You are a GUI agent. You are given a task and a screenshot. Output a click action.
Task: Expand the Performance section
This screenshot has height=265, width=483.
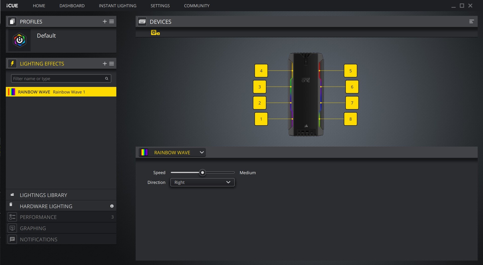click(61, 217)
